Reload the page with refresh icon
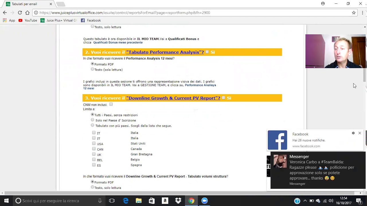The height and width of the screenshot is (206, 367). click(x=20, y=13)
